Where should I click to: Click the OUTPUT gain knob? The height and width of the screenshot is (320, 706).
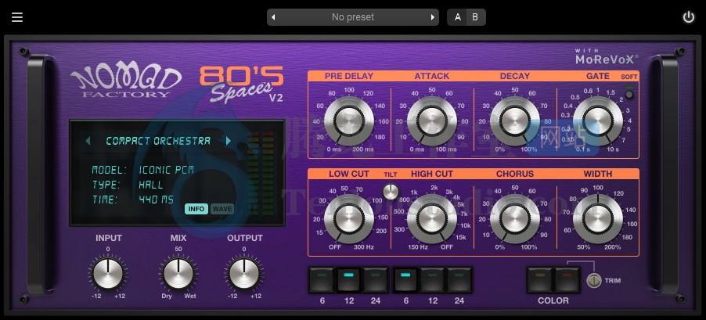coord(244,273)
